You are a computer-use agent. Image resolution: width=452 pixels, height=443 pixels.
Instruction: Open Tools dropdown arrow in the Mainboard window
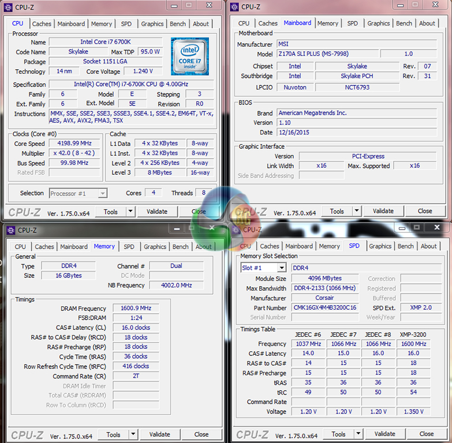point(357,211)
